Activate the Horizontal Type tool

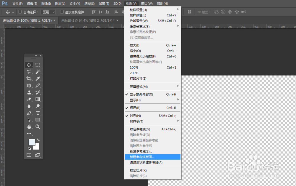(38, 113)
